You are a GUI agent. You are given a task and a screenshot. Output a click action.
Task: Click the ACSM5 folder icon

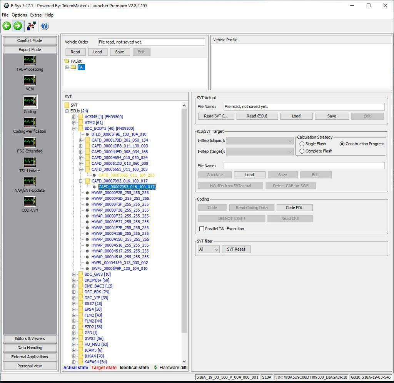81,117
